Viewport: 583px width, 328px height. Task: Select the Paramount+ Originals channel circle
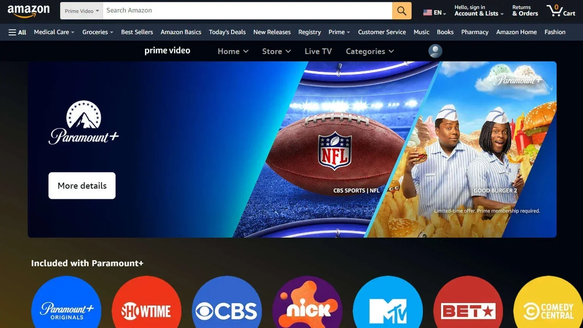66,302
